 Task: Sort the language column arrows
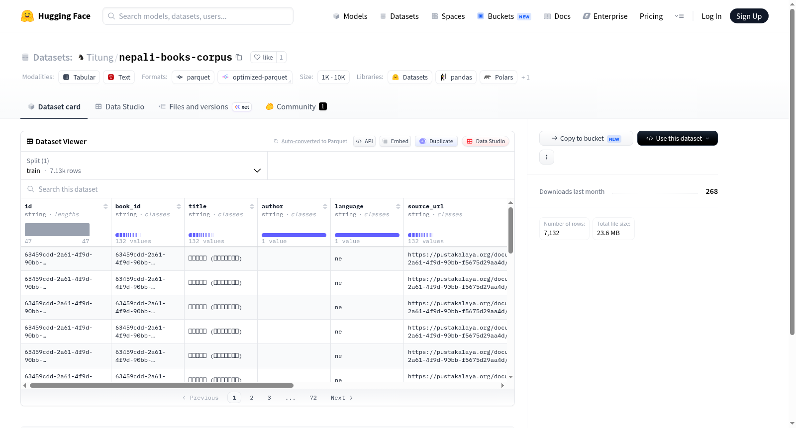(x=398, y=206)
